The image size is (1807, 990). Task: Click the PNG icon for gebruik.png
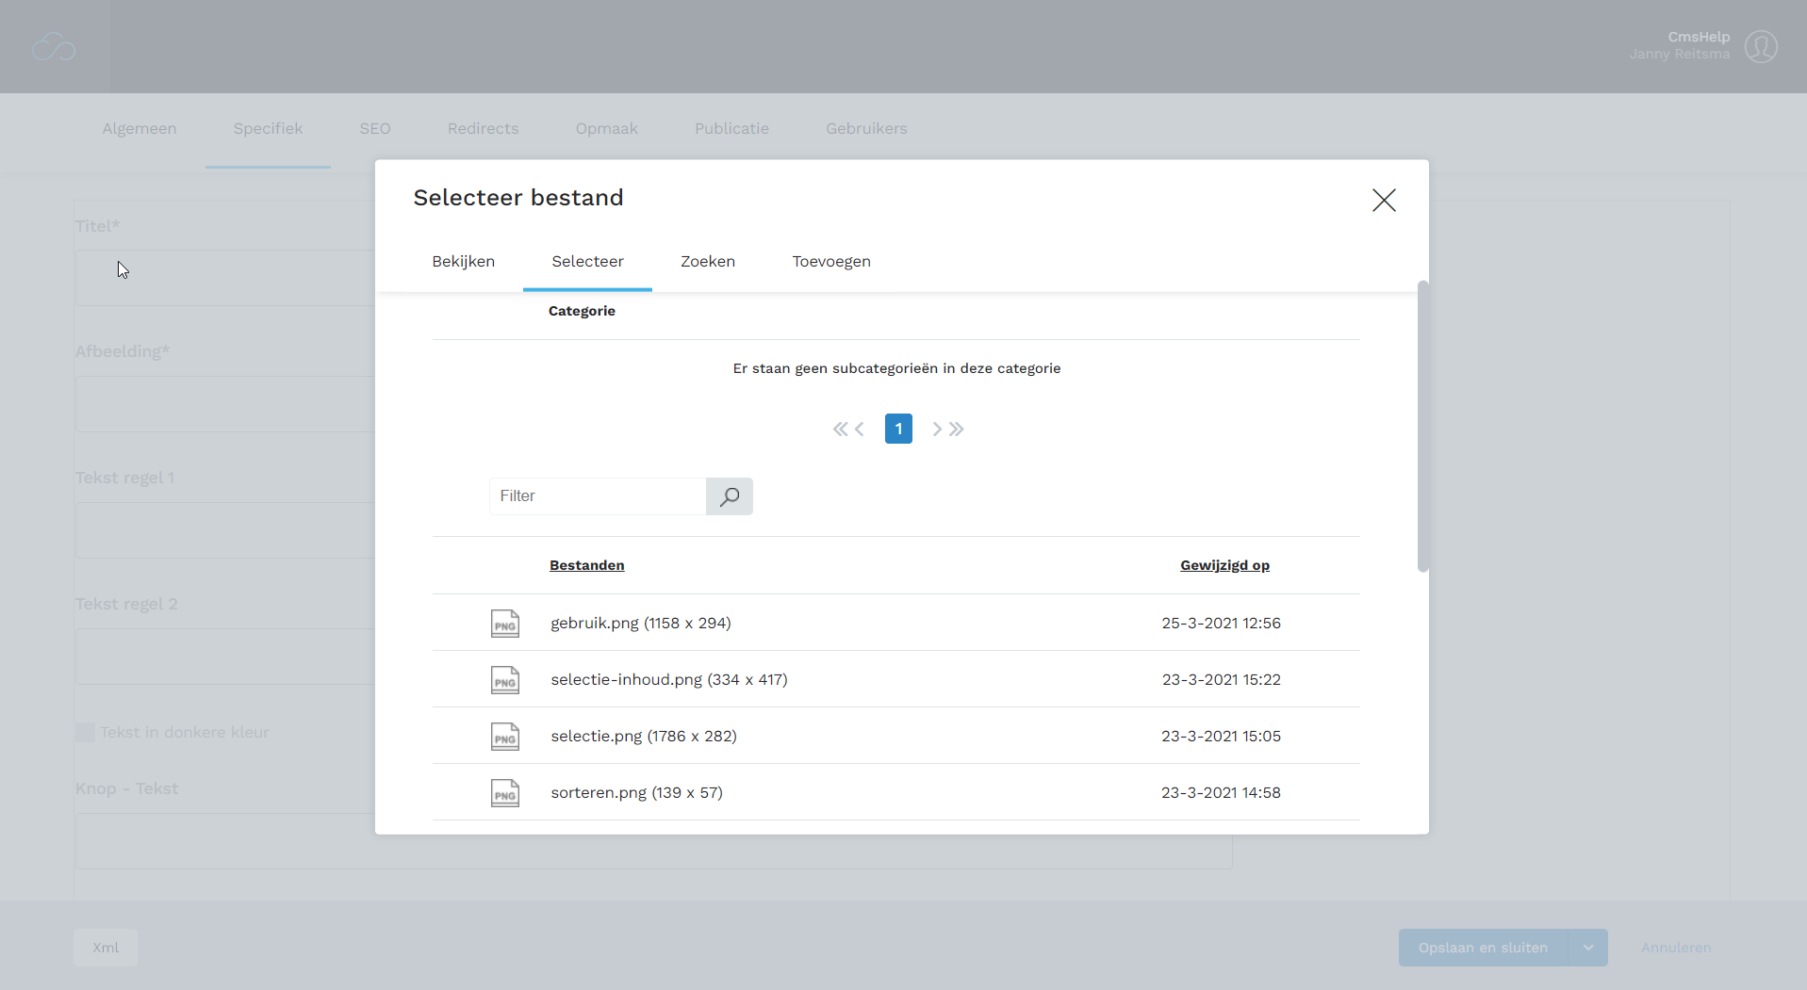(504, 624)
